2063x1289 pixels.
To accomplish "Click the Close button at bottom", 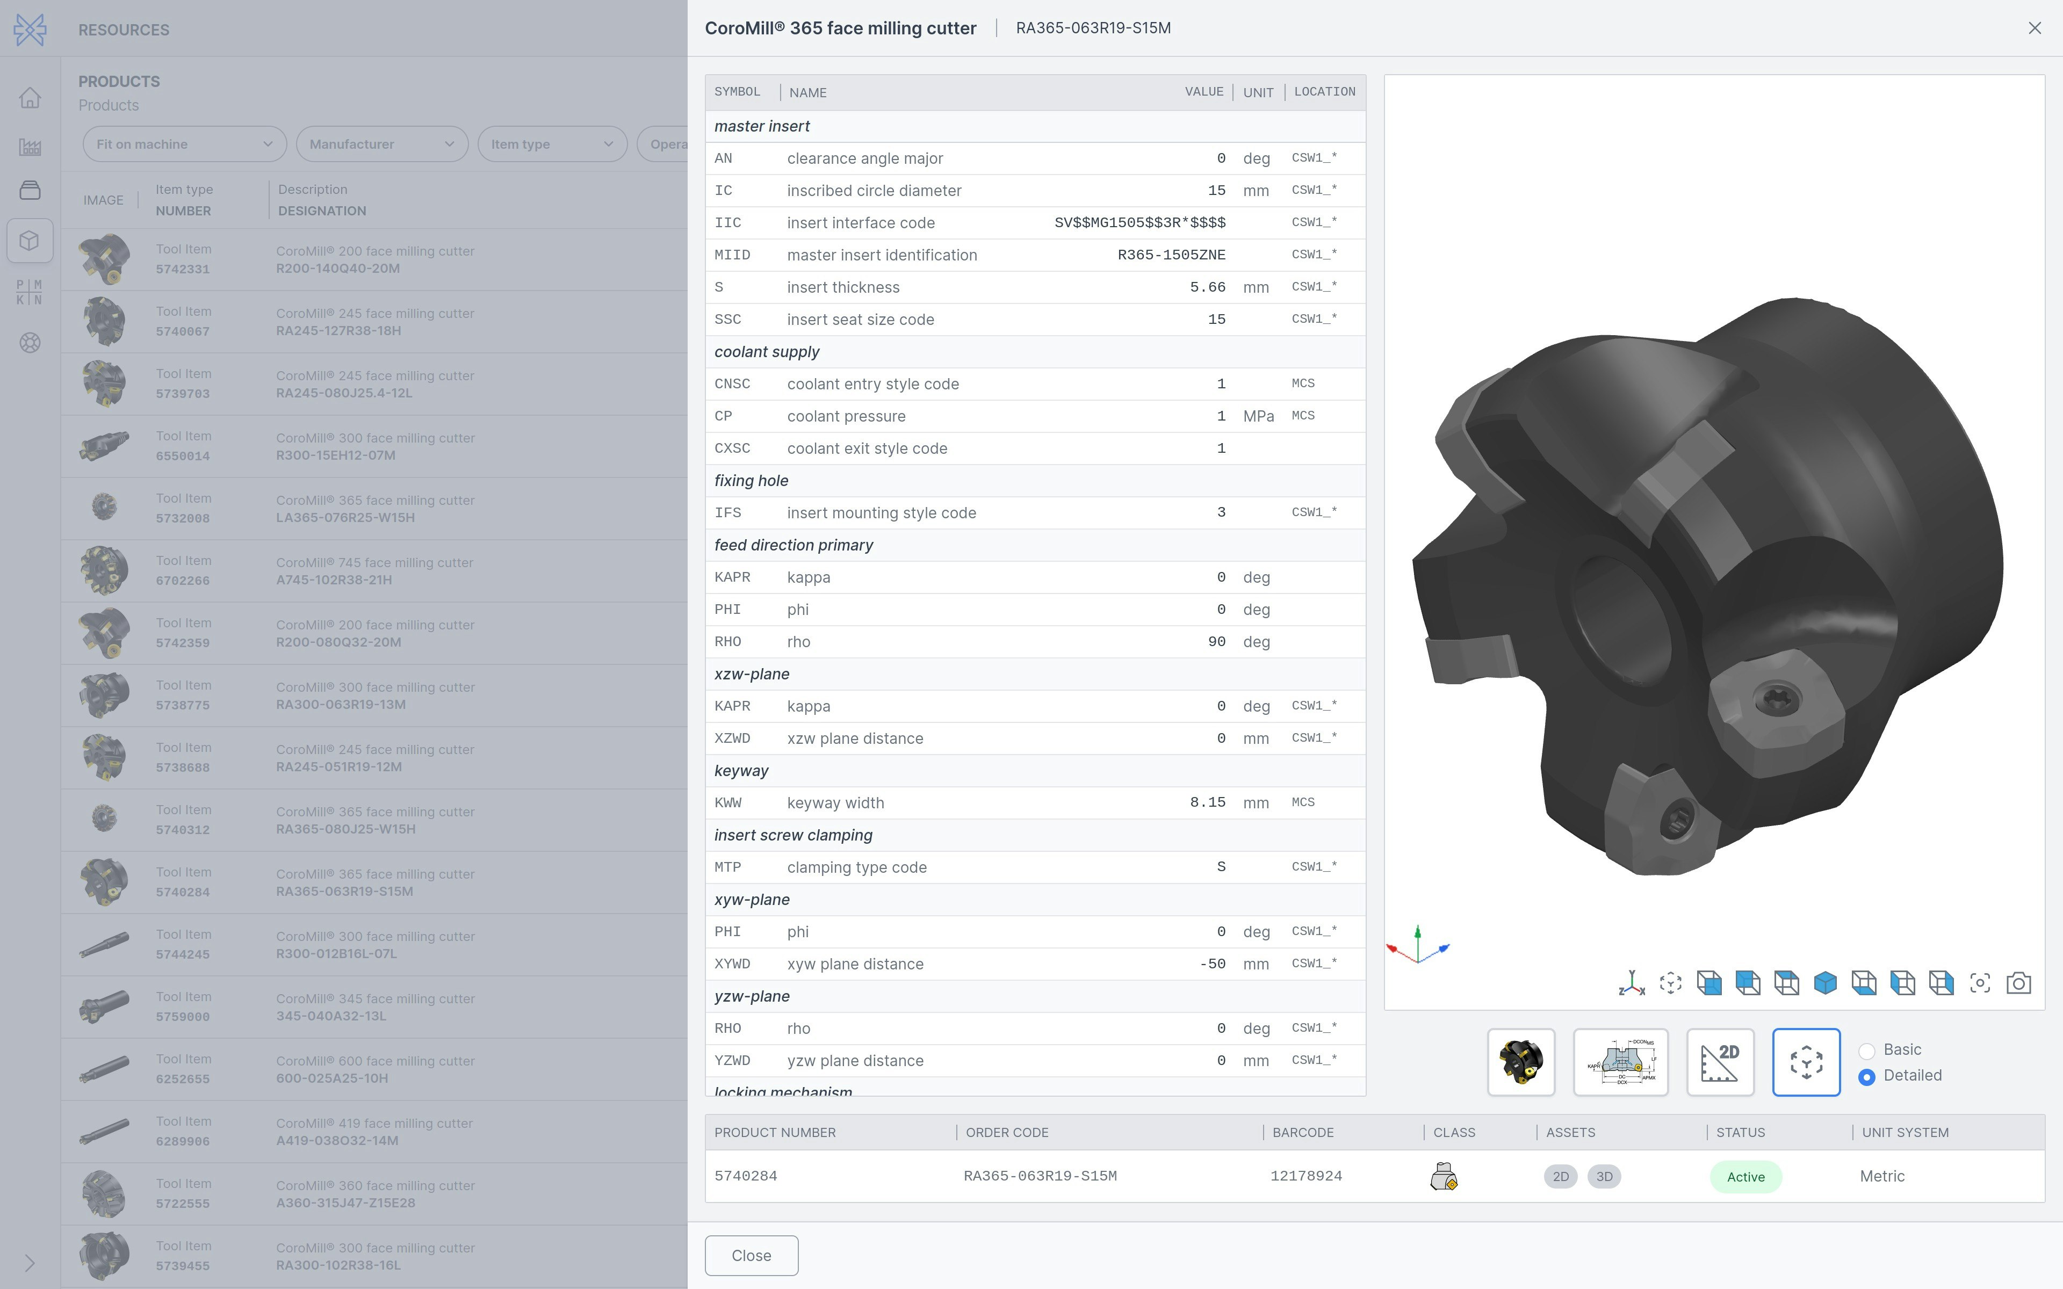I will coord(751,1256).
